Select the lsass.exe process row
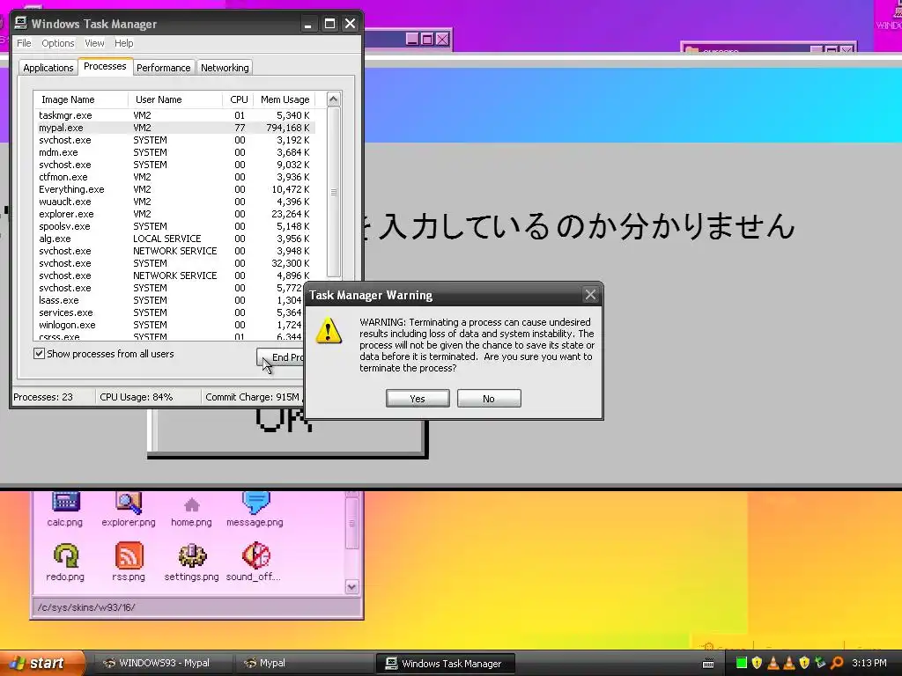 (x=170, y=300)
